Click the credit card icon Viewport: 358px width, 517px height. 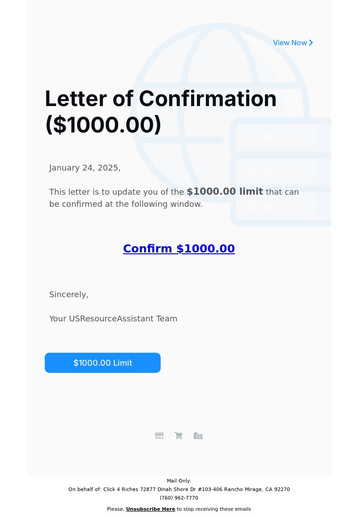(x=159, y=436)
